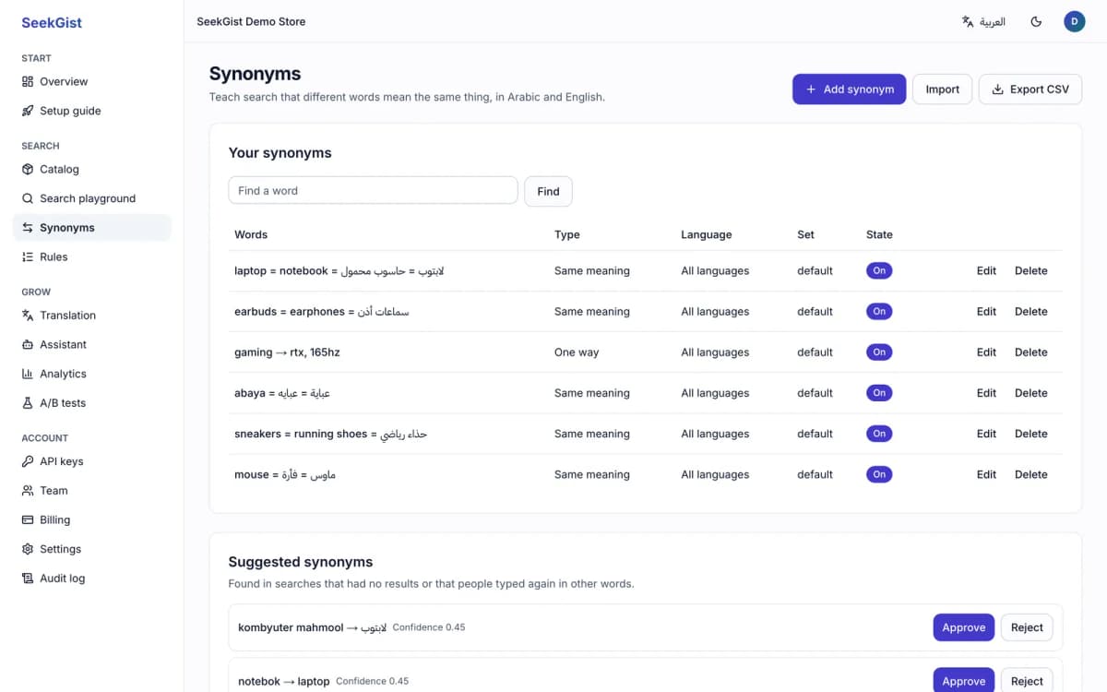Click the plus icon on Add synonym
This screenshot has width=1107, height=692.
point(811,89)
